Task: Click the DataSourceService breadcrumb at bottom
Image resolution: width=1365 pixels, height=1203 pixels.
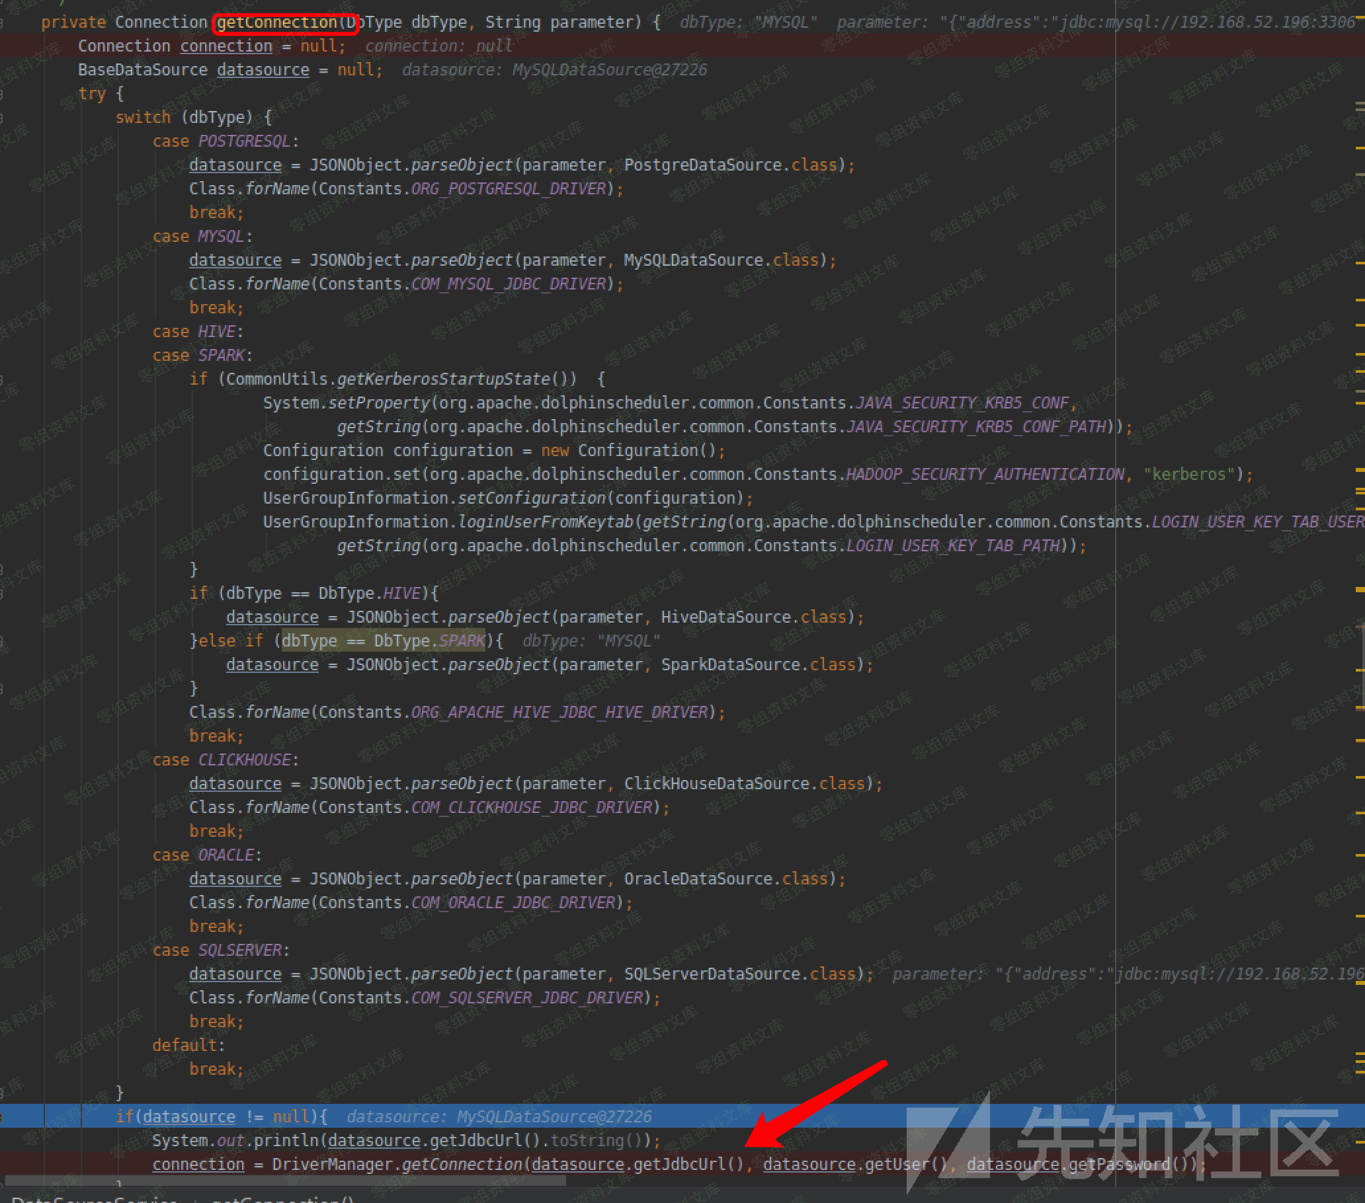Action: point(93,1199)
